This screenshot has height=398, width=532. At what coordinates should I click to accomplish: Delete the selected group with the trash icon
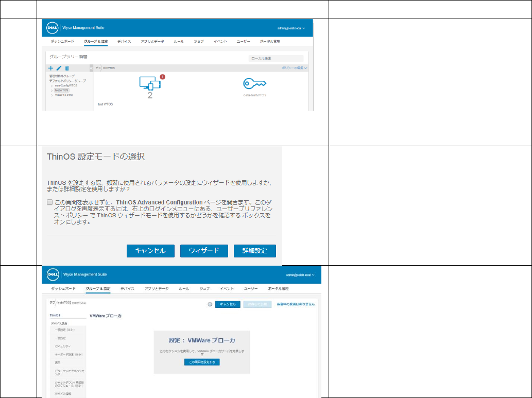[67, 68]
